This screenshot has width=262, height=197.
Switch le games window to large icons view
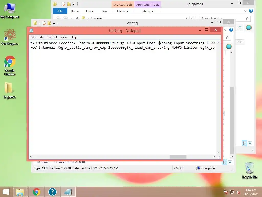tap(250, 143)
